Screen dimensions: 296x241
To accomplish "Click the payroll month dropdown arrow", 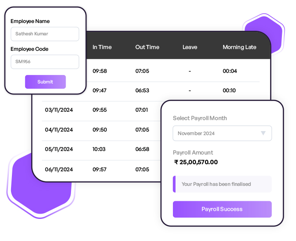I will [x=263, y=133].
